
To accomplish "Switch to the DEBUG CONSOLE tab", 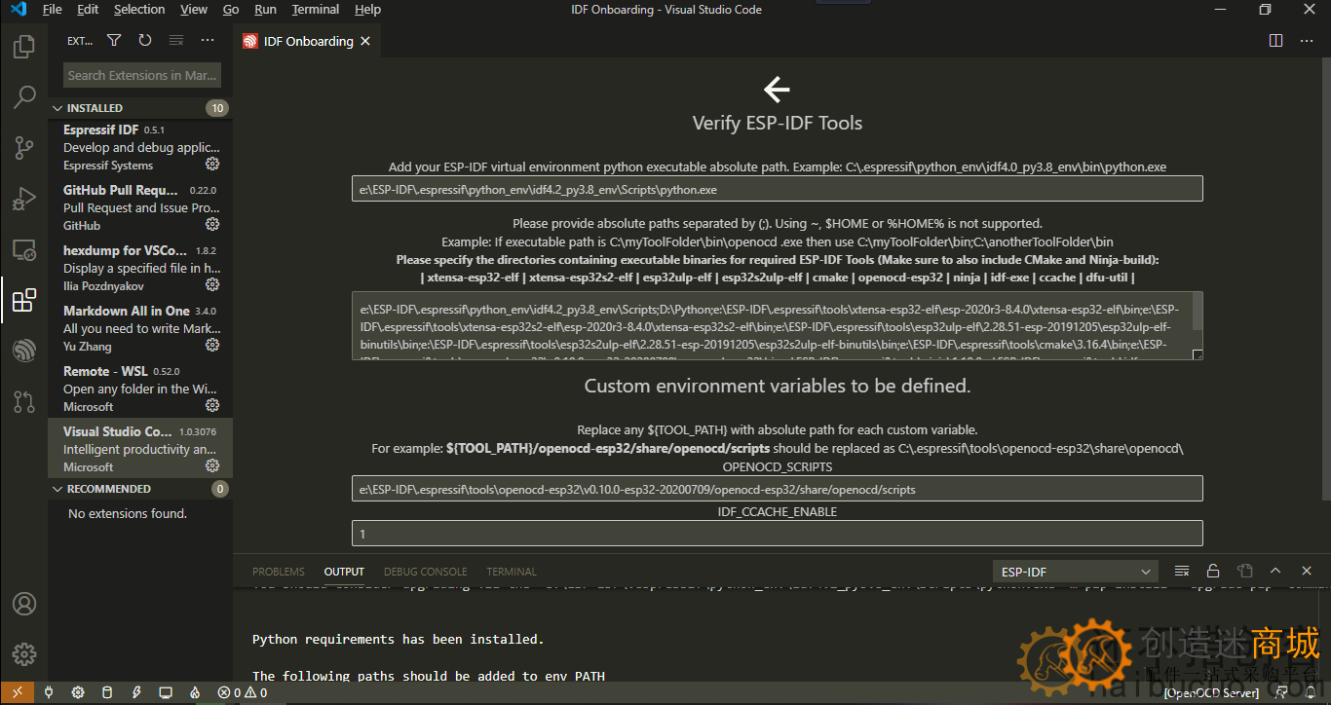I will click(x=426, y=572).
